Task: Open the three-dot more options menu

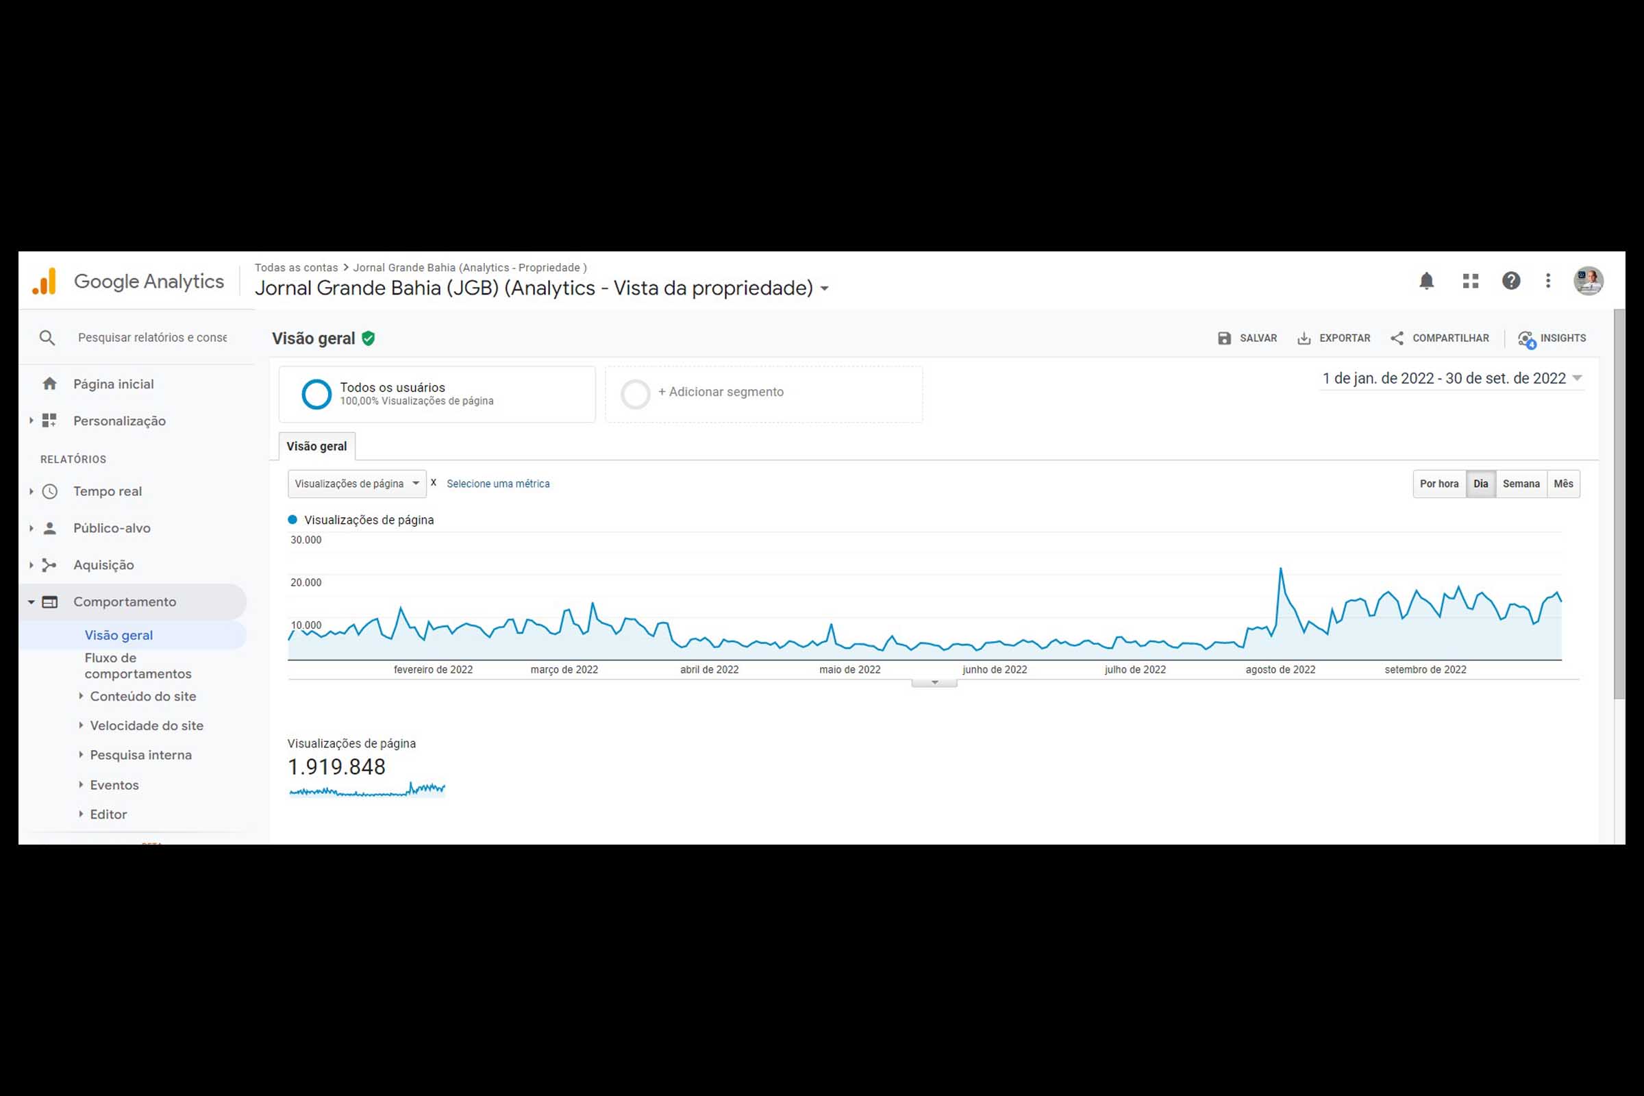Action: tap(1547, 281)
